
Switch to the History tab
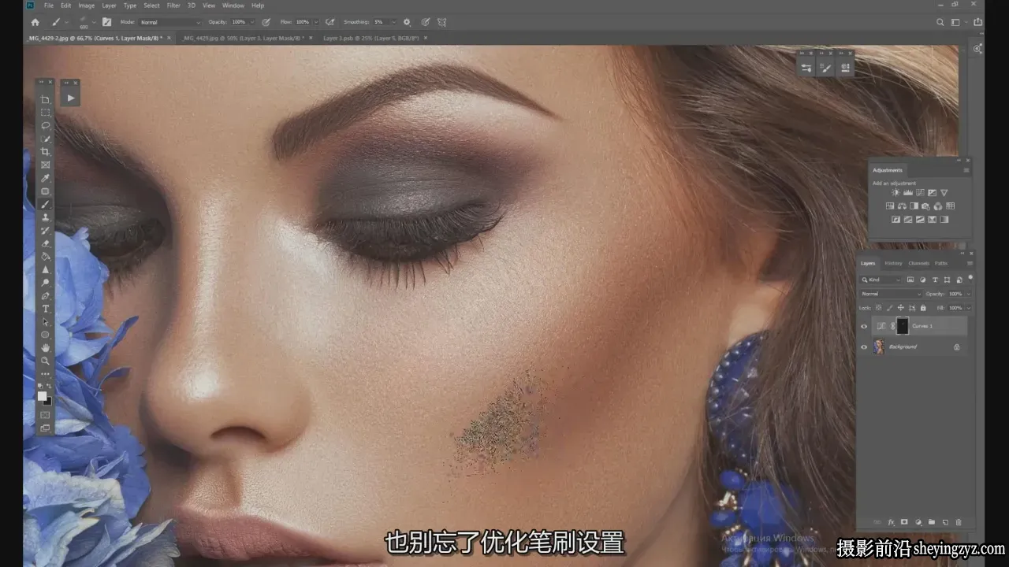pyautogui.click(x=893, y=263)
